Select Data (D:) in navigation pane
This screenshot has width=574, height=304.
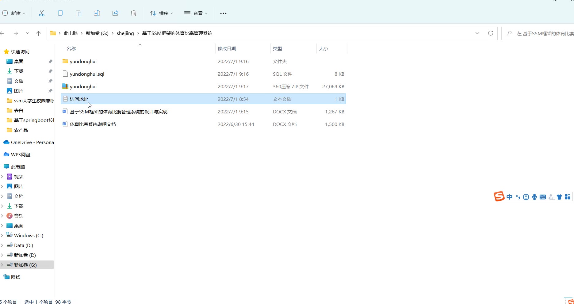coord(23,245)
